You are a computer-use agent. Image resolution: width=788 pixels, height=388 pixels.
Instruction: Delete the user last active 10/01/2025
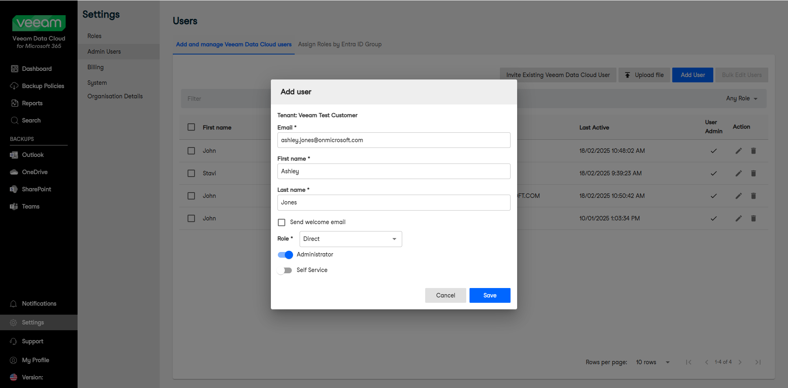click(754, 218)
